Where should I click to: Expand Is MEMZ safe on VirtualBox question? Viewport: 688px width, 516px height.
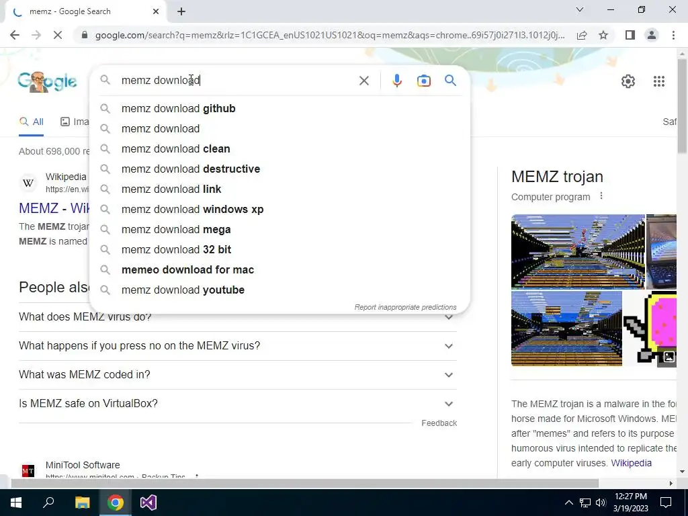(x=237, y=404)
